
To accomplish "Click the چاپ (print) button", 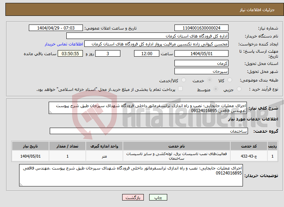I will tap(158, 197).
